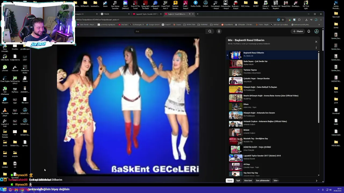Viewport: 344px width, 193px height.
Task: Open the Hitman 2 Silent Assassin shortcut
Action: tap(266, 5)
